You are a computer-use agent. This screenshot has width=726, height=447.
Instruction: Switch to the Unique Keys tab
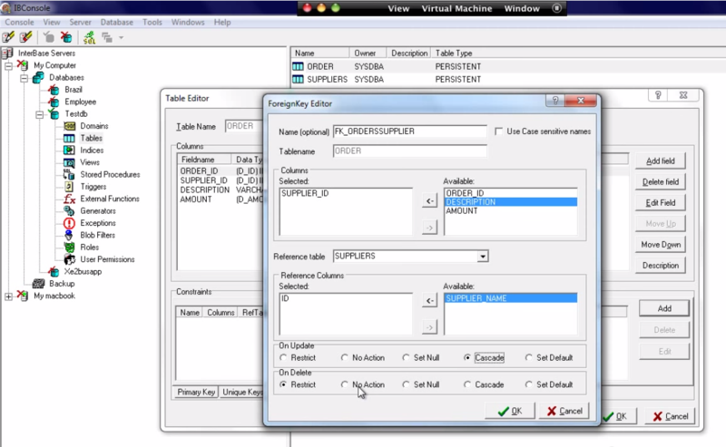point(241,392)
